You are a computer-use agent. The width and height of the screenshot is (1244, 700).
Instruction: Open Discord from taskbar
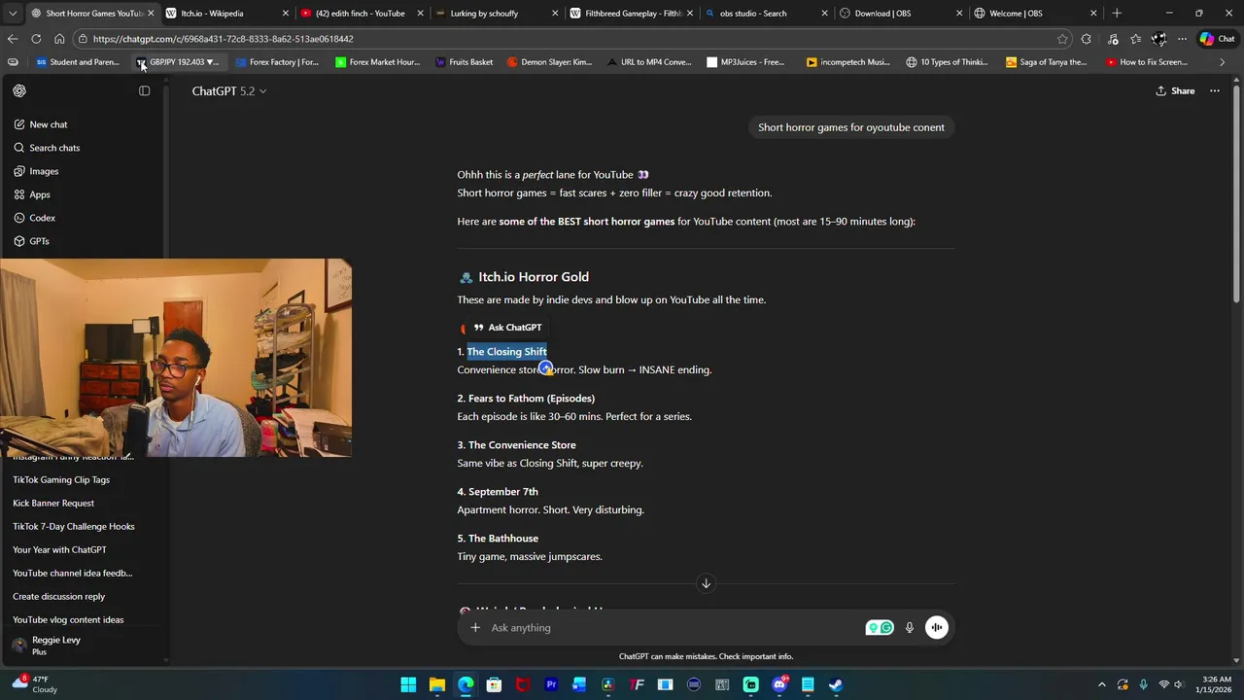pyautogui.click(x=778, y=684)
